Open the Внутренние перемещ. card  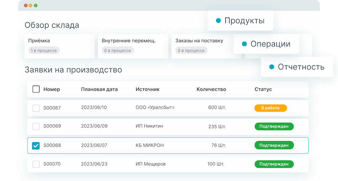[x=133, y=46]
